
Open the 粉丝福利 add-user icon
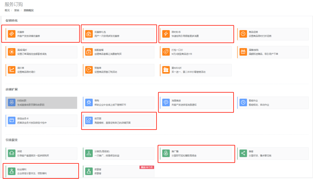tap(12, 171)
